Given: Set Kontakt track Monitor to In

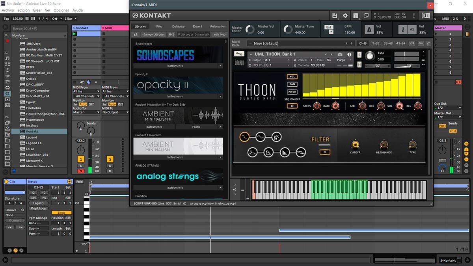Looking at the screenshot, I should (x=75, y=104).
